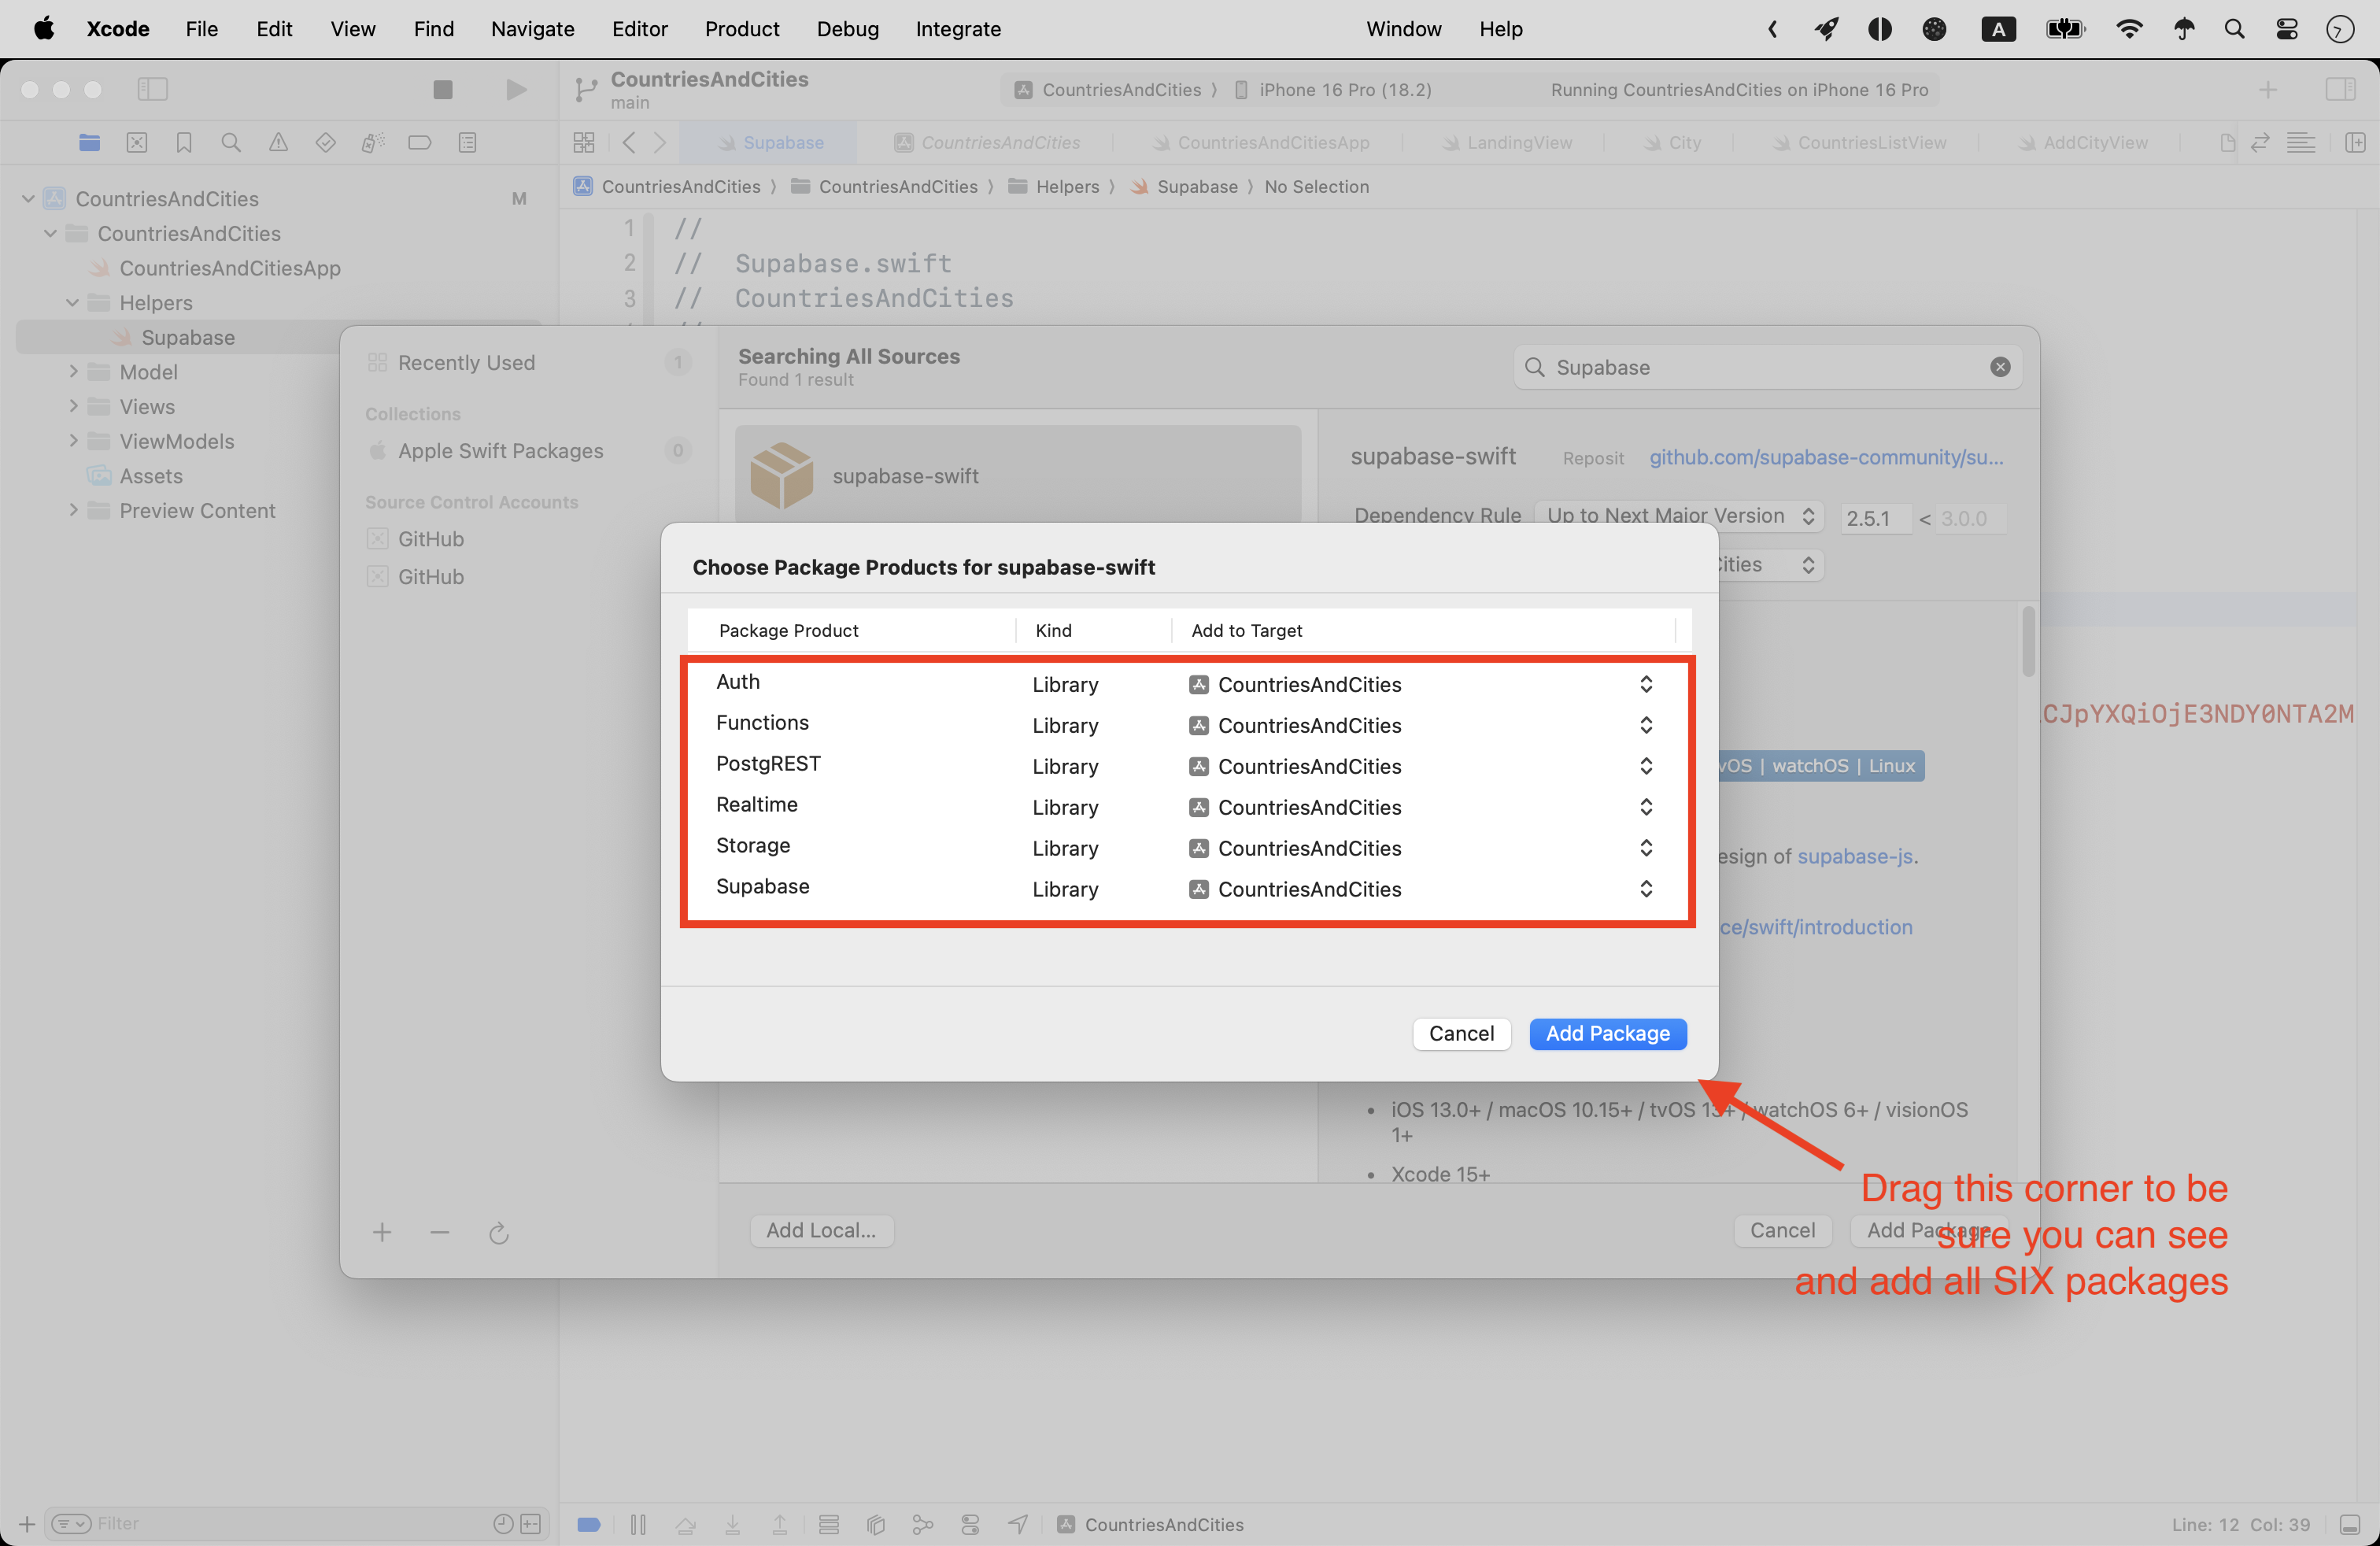Toggle breakpoints in debug bar

(x=588, y=1524)
